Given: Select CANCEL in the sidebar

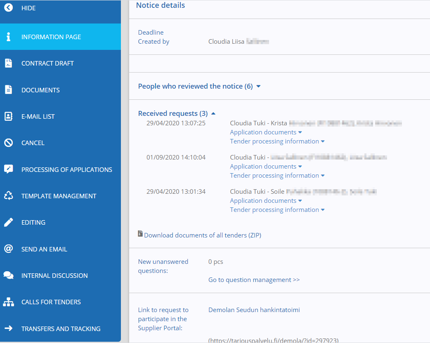Looking at the screenshot, I should [x=60, y=143].
